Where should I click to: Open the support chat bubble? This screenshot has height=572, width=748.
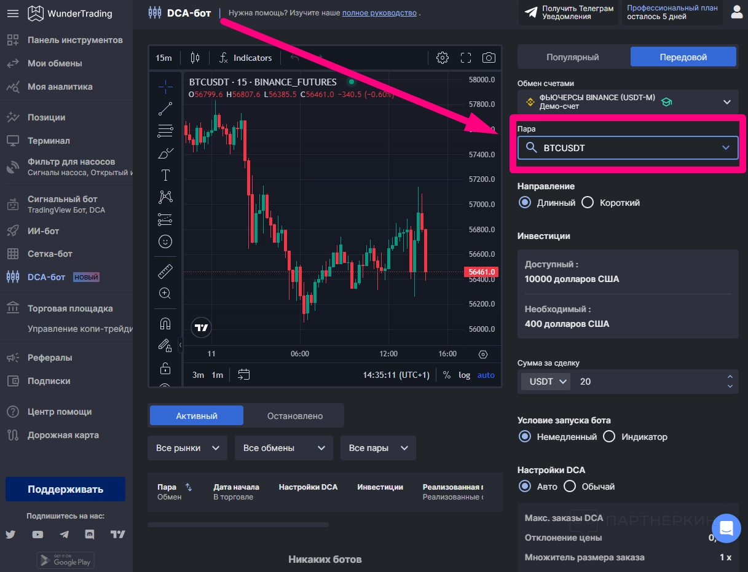click(726, 528)
